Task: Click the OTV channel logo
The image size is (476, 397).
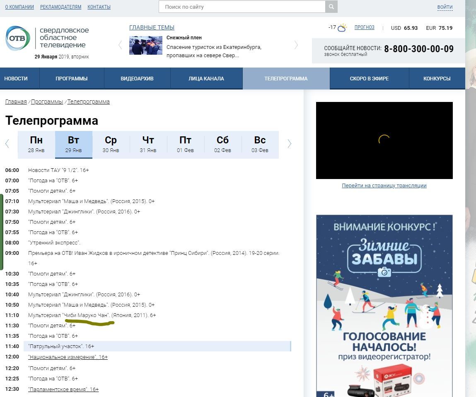Action: click(x=18, y=39)
